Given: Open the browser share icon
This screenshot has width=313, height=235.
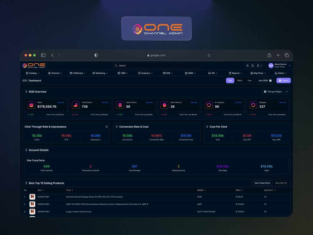Looking at the screenshot, I should (x=269, y=55).
